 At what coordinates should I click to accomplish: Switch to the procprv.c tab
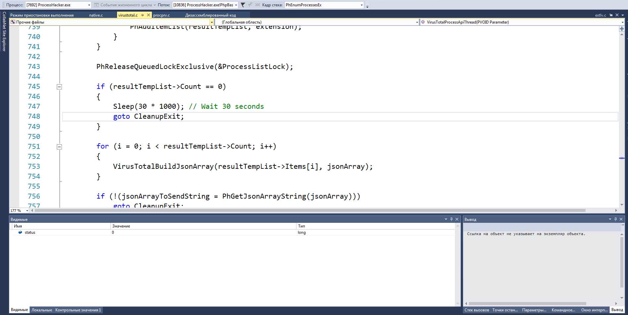point(161,15)
